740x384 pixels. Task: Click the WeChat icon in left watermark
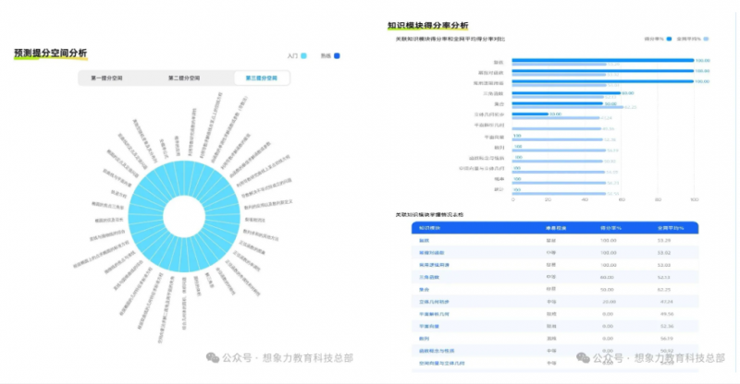(x=214, y=357)
